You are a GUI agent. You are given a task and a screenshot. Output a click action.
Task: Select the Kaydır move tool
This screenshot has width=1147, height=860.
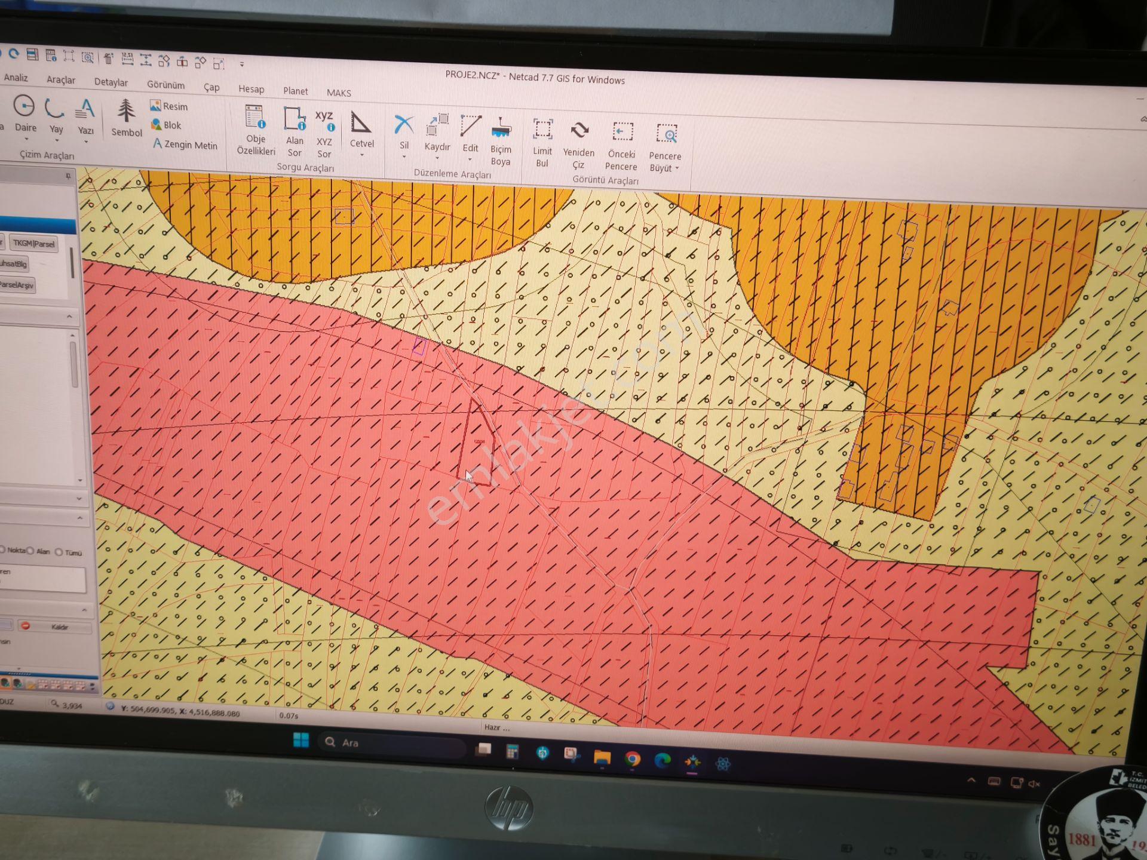tap(437, 133)
